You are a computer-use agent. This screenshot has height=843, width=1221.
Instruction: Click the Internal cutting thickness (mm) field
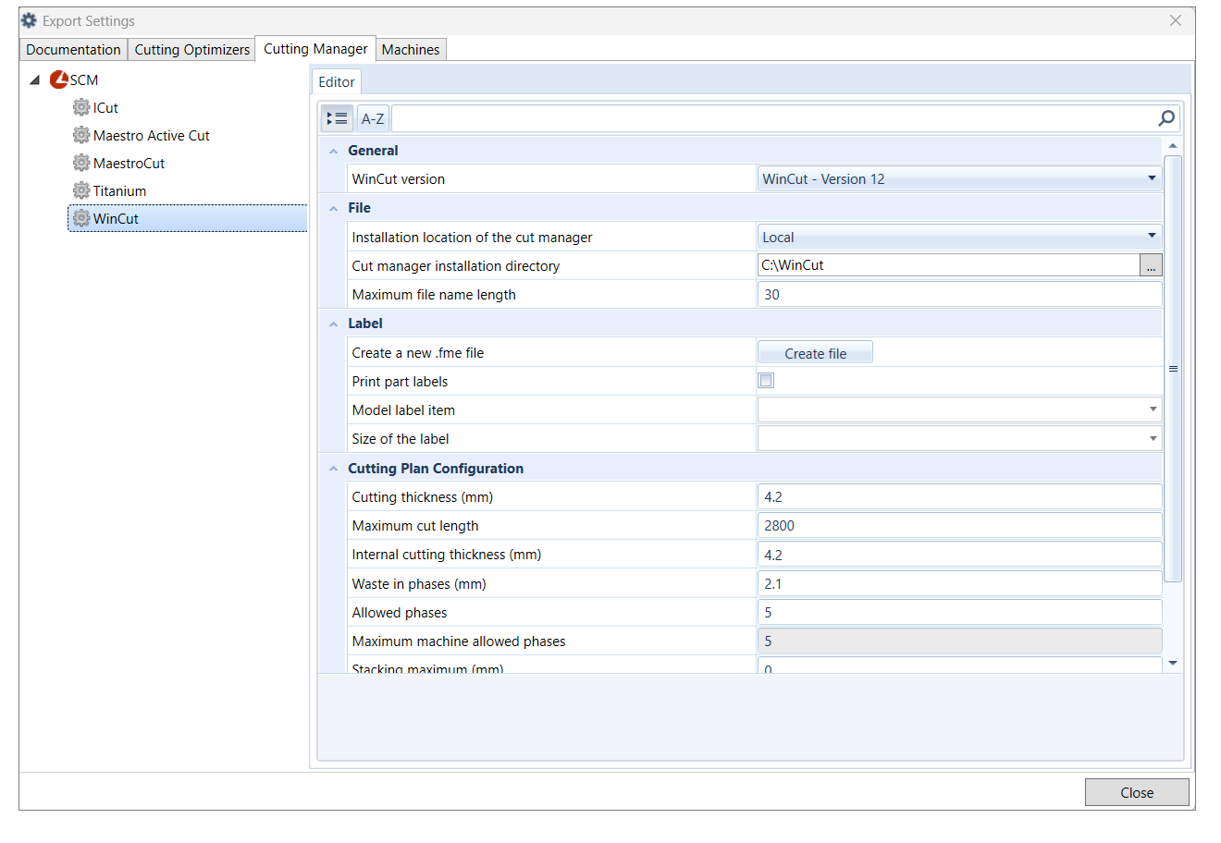tap(959, 555)
